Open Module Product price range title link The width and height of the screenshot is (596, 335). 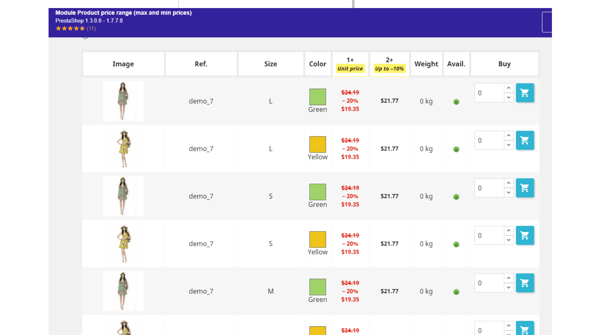point(124,13)
